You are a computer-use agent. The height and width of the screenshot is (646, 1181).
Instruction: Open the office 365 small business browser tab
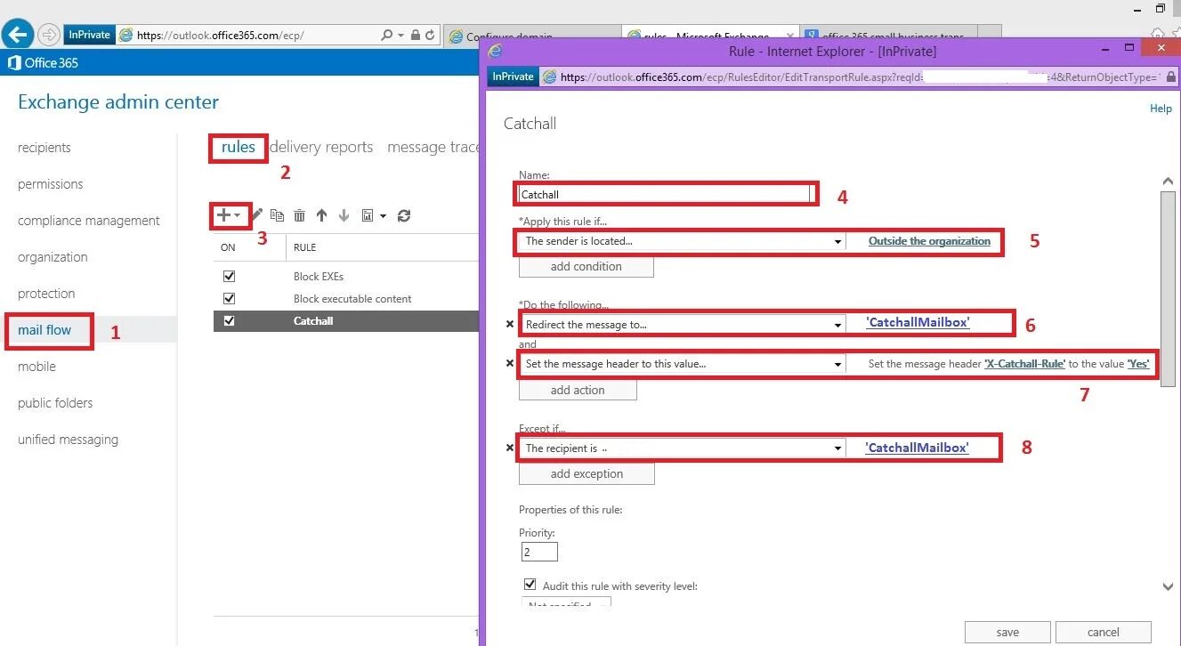click(x=886, y=37)
